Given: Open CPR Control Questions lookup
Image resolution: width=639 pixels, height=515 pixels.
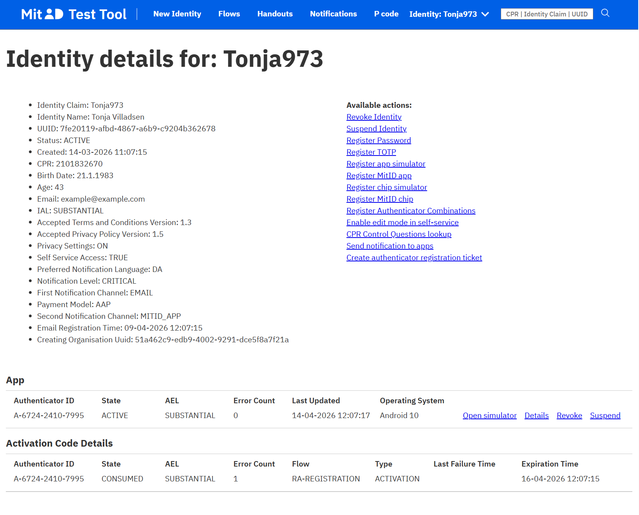Looking at the screenshot, I should click(x=398, y=234).
